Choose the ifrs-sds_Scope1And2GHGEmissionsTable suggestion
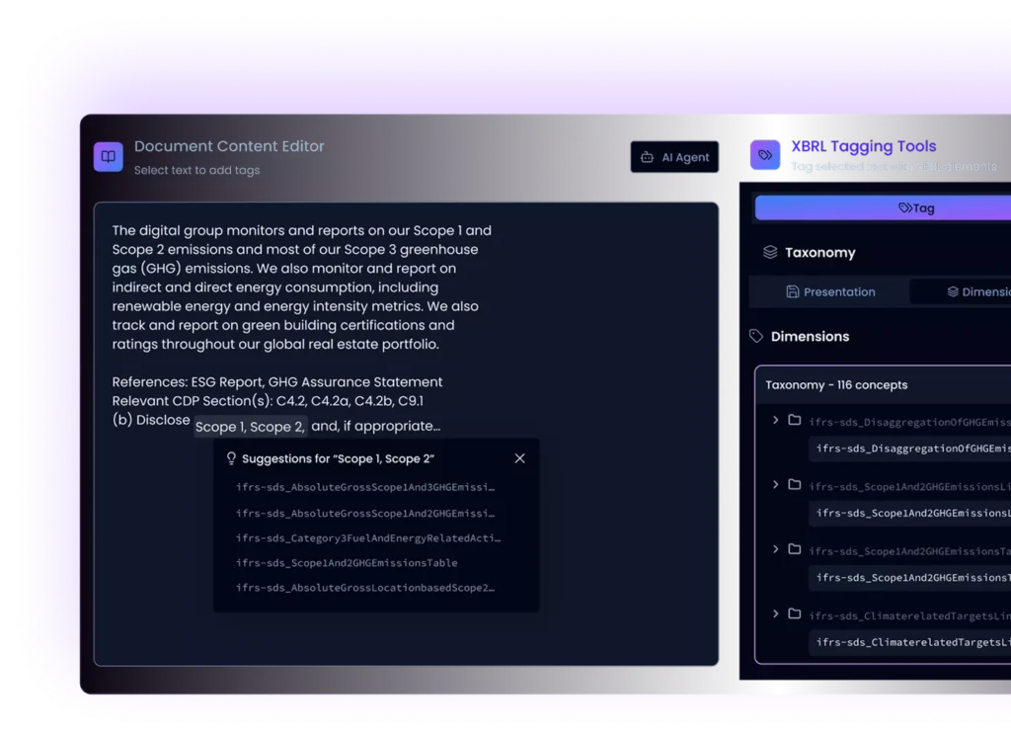 pos(347,563)
